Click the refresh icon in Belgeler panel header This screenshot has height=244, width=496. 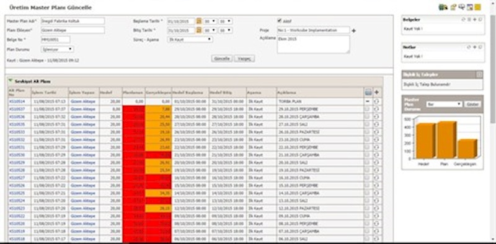point(464,20)
